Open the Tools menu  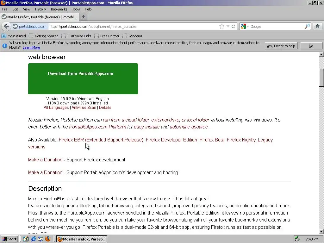tap(76, 9)
